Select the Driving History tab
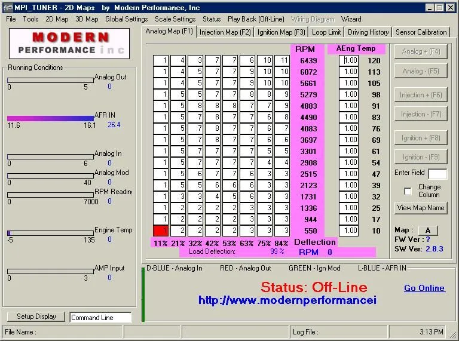Viewport: 459px width, 341px height. [x=368, y=32]
